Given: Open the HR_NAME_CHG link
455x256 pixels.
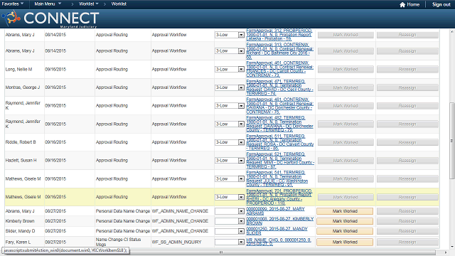Looking at the screenshot, I should pyautogui.click(x=279, y=242).
